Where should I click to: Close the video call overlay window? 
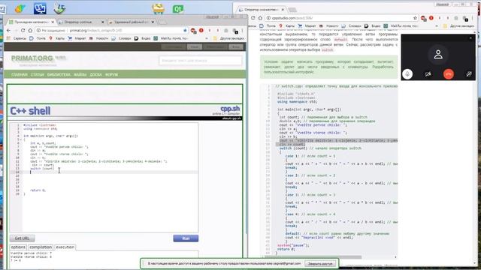[470, 38]
